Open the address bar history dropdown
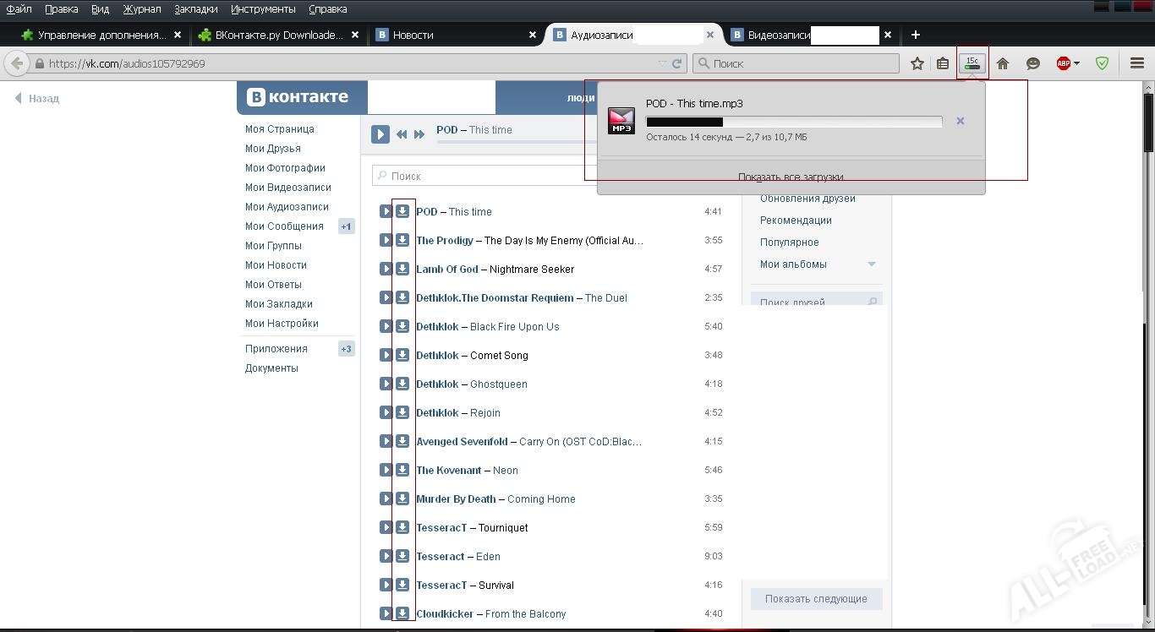Screen dimensions: 1155x632 coord(662,63)
